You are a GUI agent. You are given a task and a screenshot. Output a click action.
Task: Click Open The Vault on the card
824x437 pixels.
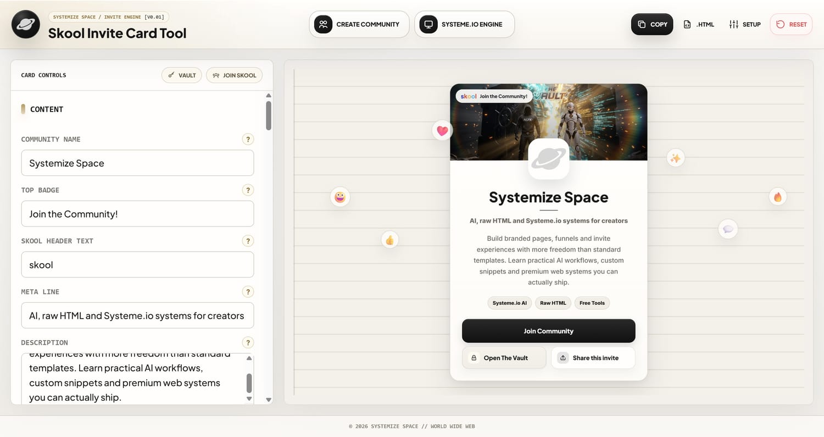(x=504, y=358)
